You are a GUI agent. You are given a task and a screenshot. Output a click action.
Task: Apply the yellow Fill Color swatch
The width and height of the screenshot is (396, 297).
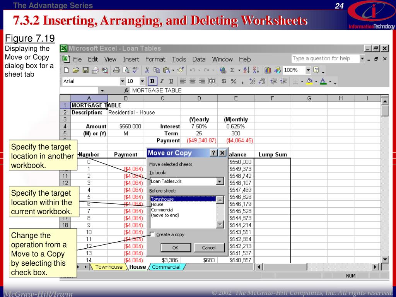pyautogui.click(x=309, y=81)
